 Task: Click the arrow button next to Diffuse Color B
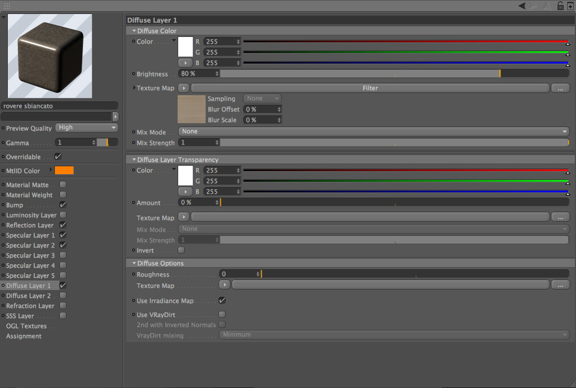(185, 63)
